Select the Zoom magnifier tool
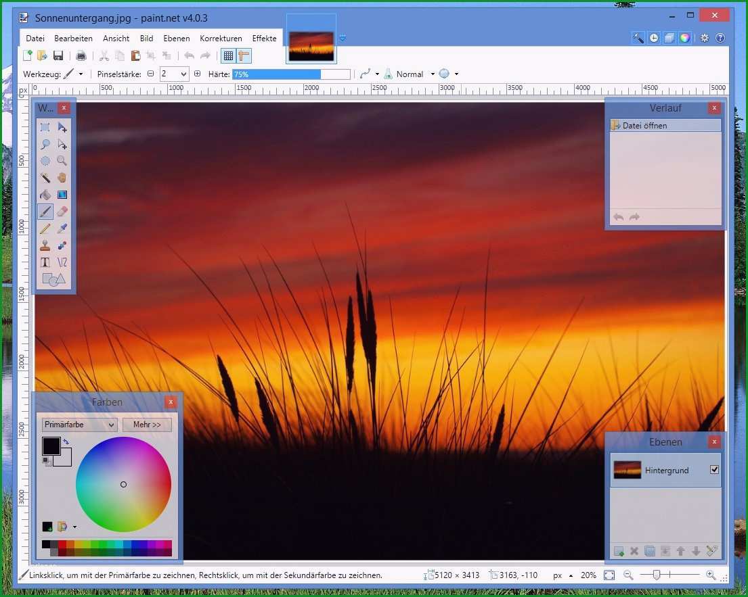This screenshot has width=748, height=597. tap(62, 160)
